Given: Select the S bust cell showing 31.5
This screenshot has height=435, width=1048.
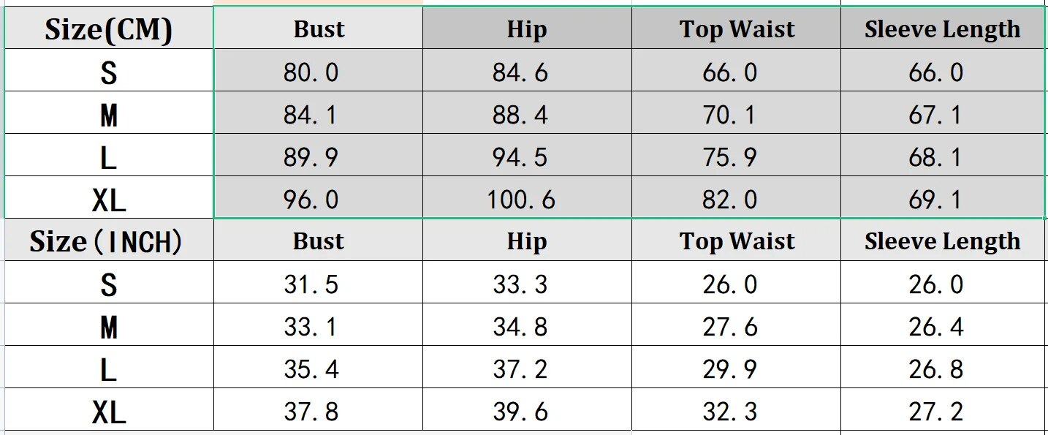Looking at the screenshot, I should tap(311, 284).
